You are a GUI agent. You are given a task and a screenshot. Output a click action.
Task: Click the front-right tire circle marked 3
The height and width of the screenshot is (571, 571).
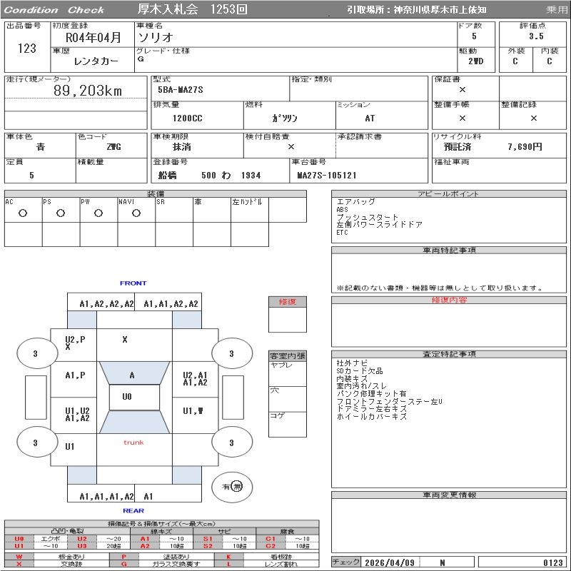click(x=231, y=353)
